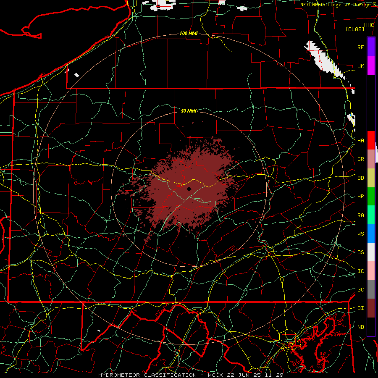Screen dimensions: 378x378
Task: Click the "100 NMI" range ring label
Action: [189, 33]
